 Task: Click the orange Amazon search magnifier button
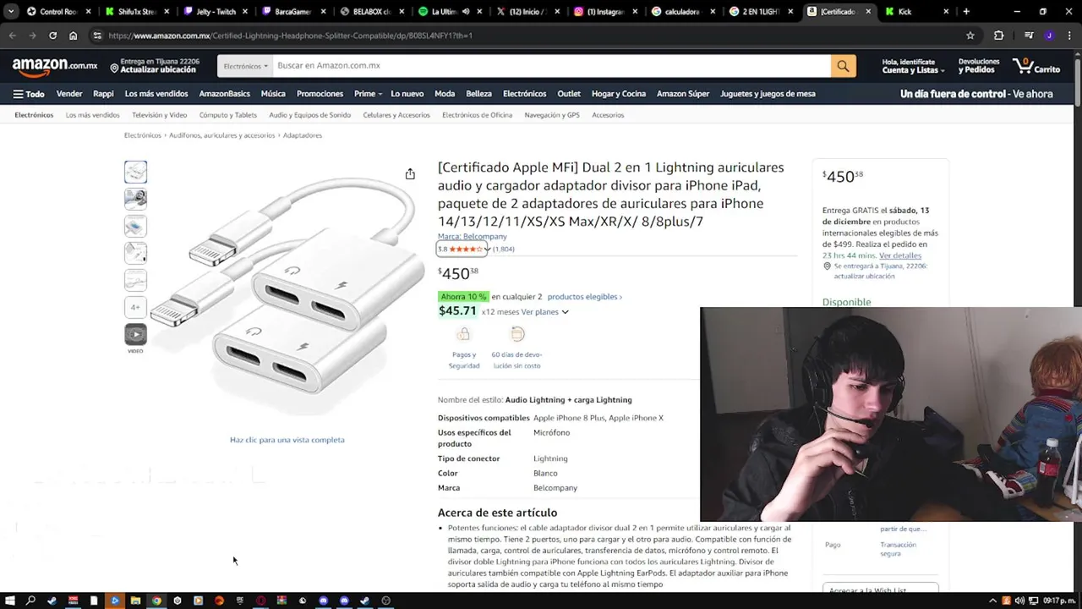tap(843, 66)
